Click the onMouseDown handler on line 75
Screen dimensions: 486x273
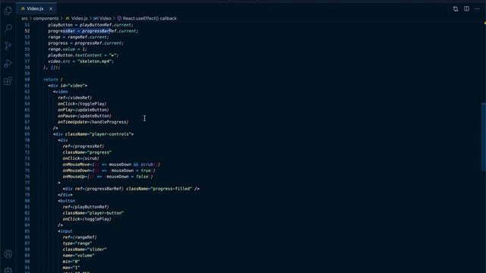(x=109, y=171)
